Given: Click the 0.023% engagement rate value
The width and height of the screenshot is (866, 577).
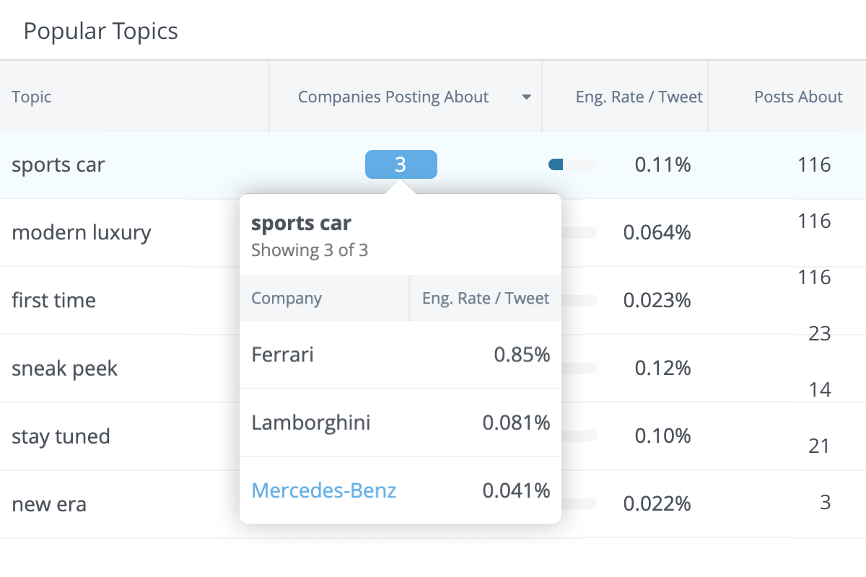Looking at the screenshot, I should pyautogui.click(x=657, y=300).
